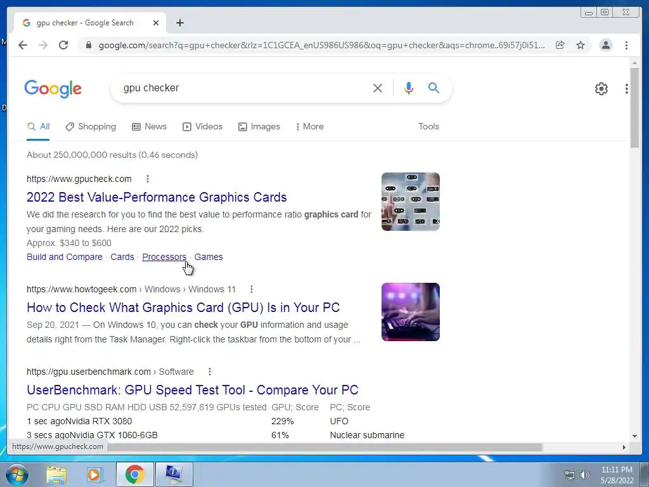Open the Games sitelink

point(208,257)
